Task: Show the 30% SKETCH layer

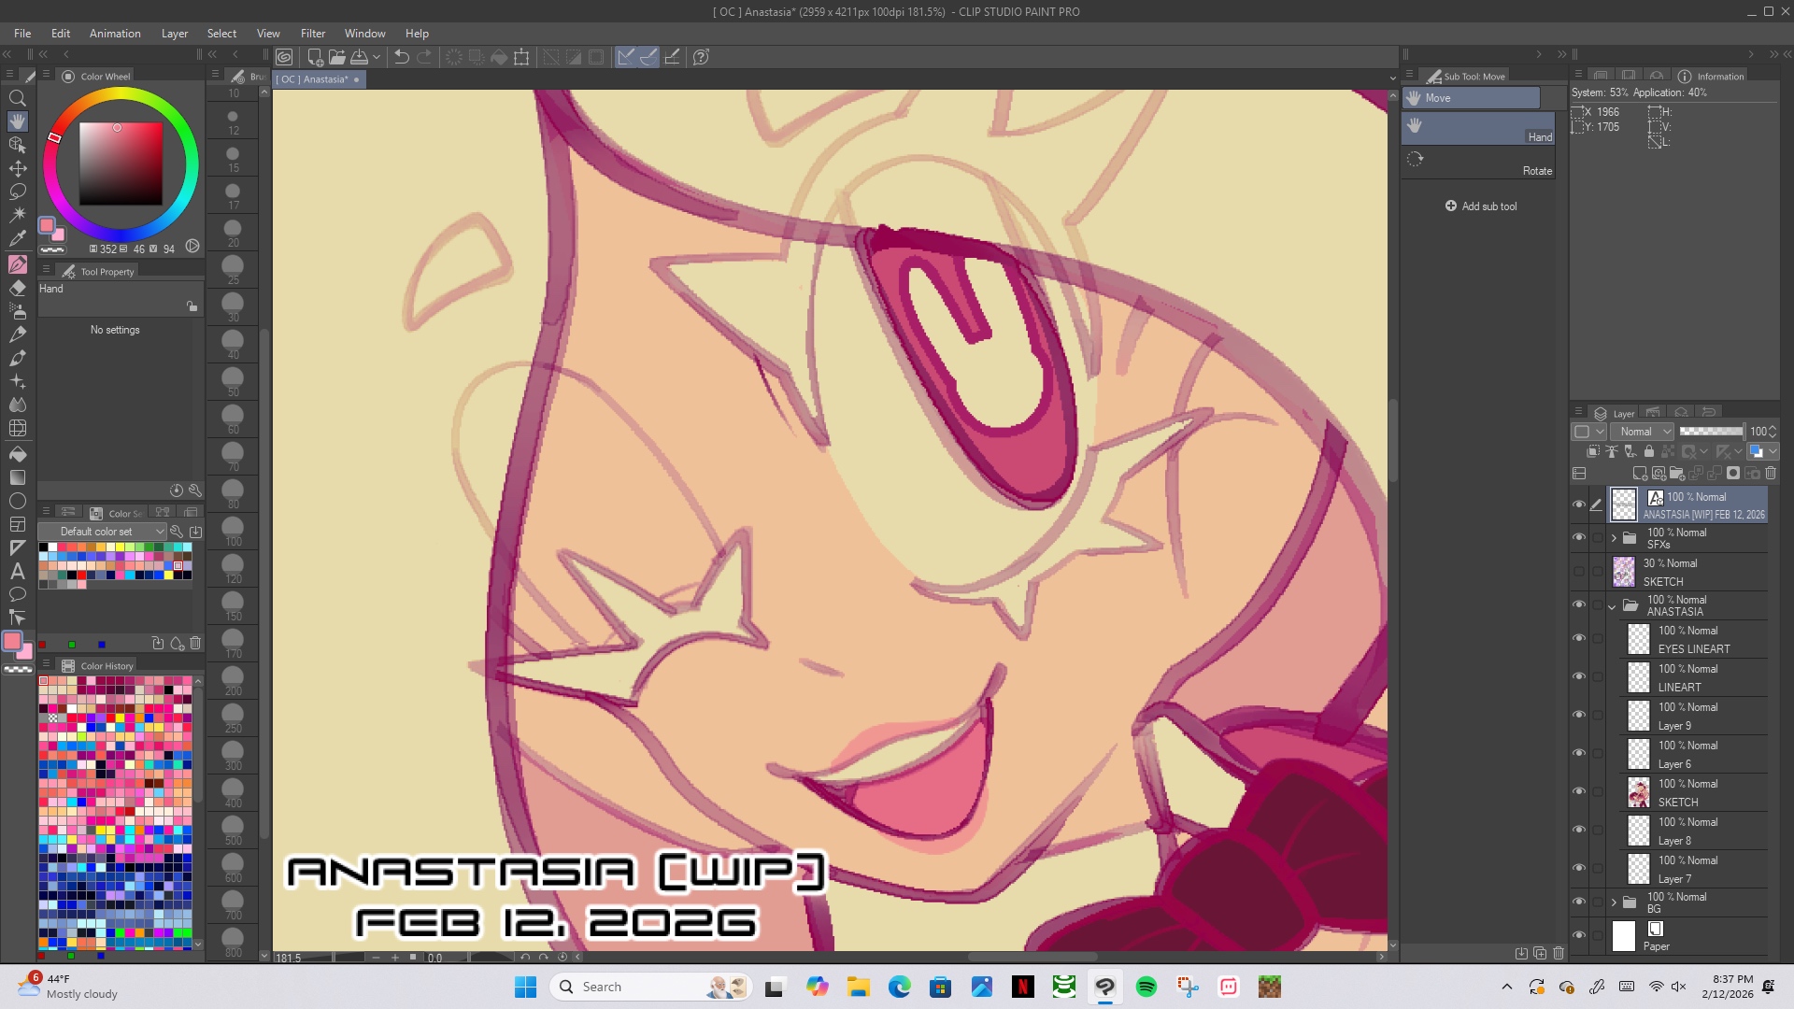Action: coord(1579,572)
